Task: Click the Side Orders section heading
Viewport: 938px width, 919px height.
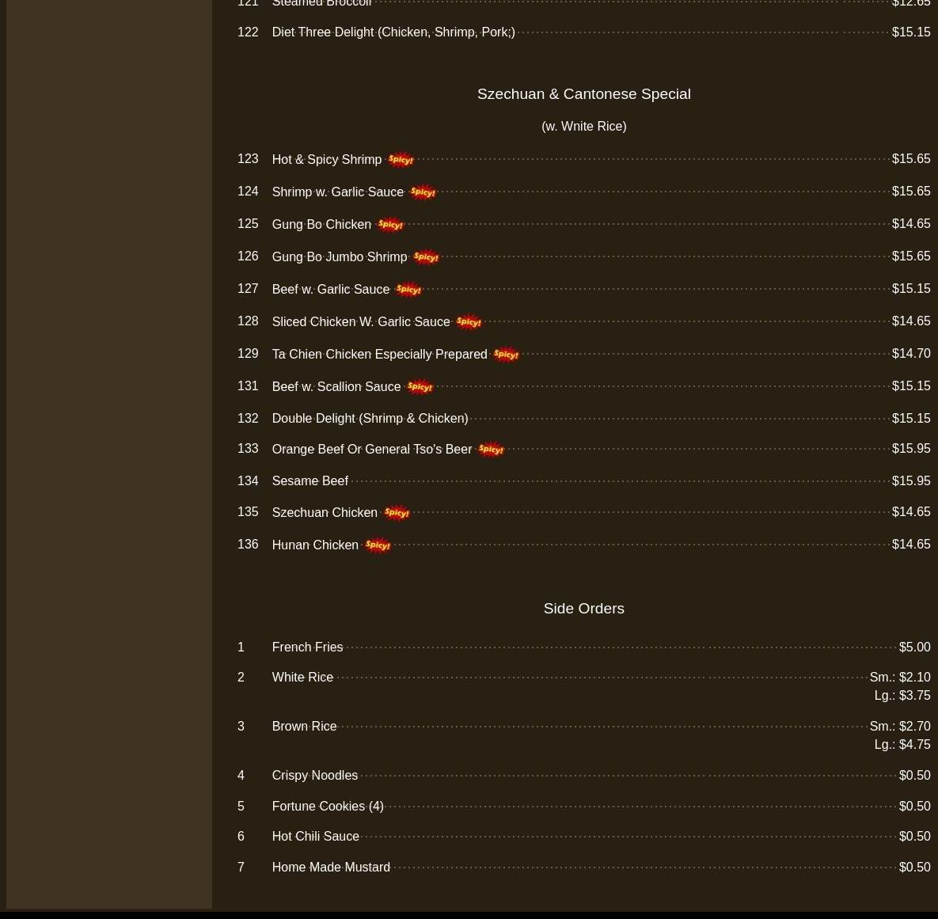Action: coord(583,609)
